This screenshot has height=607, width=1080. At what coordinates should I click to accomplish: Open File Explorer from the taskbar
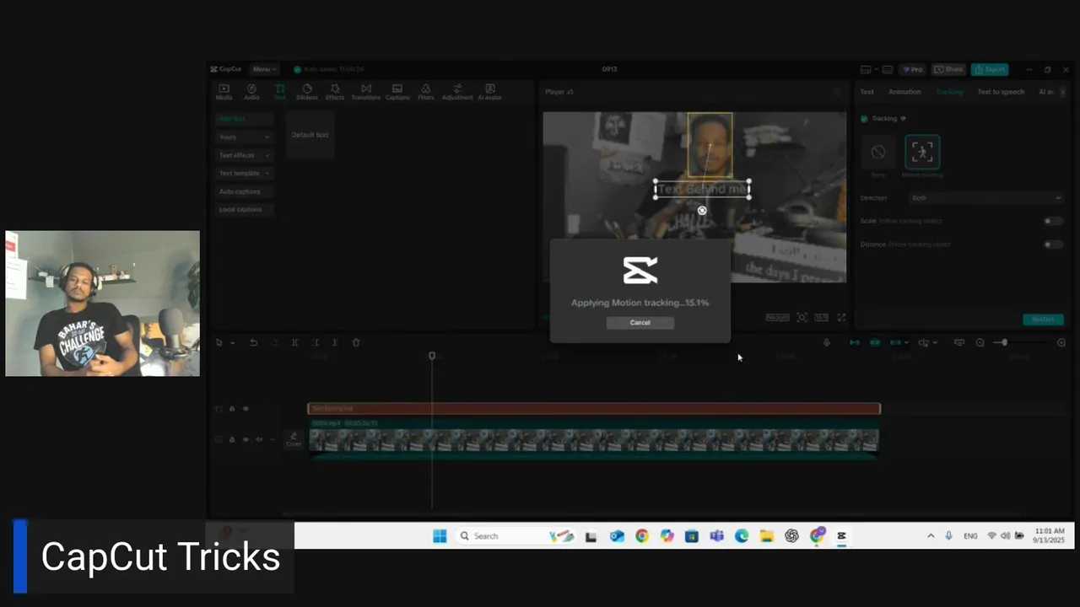pyautogui.click(x=766, y=536)
